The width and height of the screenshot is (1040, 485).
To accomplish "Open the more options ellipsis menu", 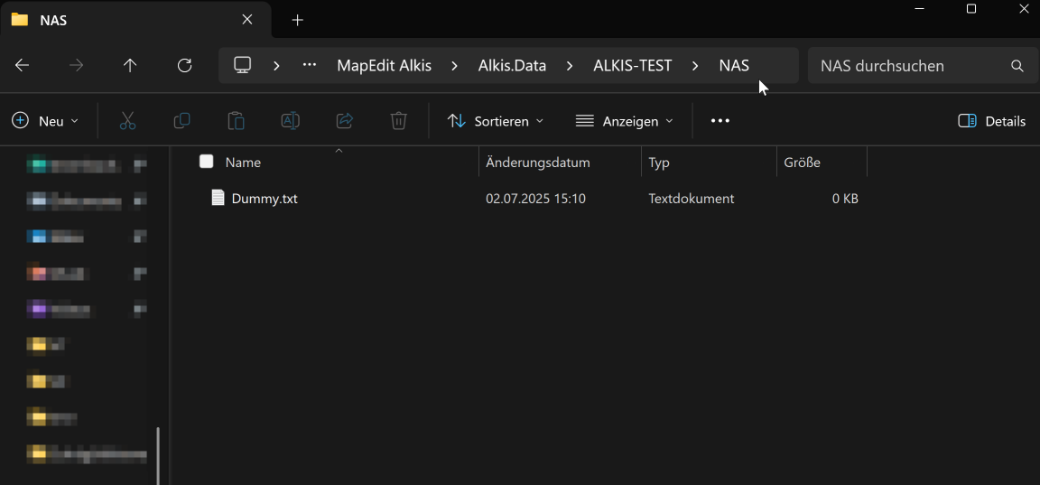I will coord(720,121).
